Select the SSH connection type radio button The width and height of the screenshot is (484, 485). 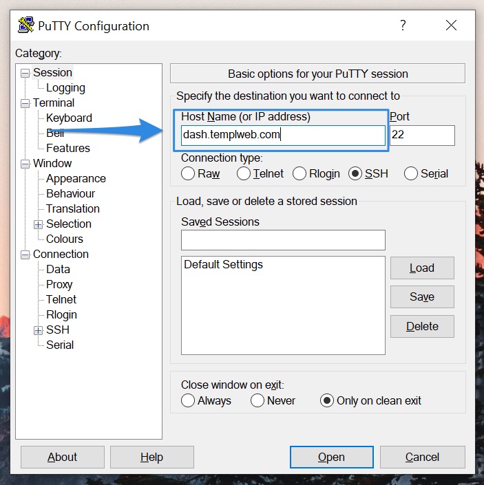point(355,173)
